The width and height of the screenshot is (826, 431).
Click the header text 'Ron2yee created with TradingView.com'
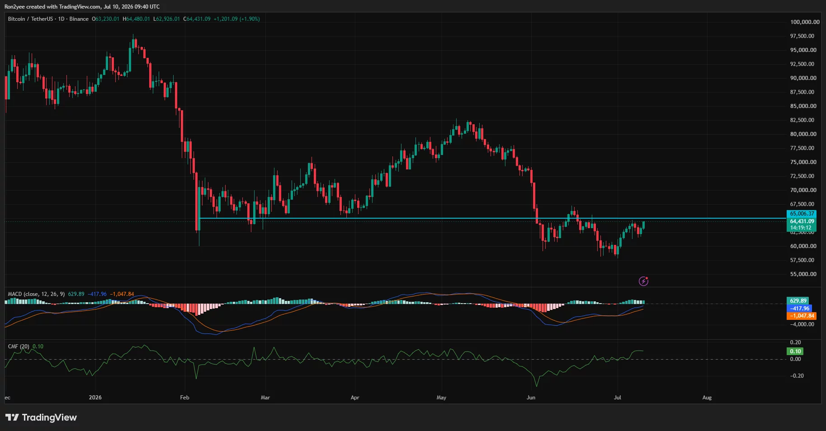click(x=52, y=7)
